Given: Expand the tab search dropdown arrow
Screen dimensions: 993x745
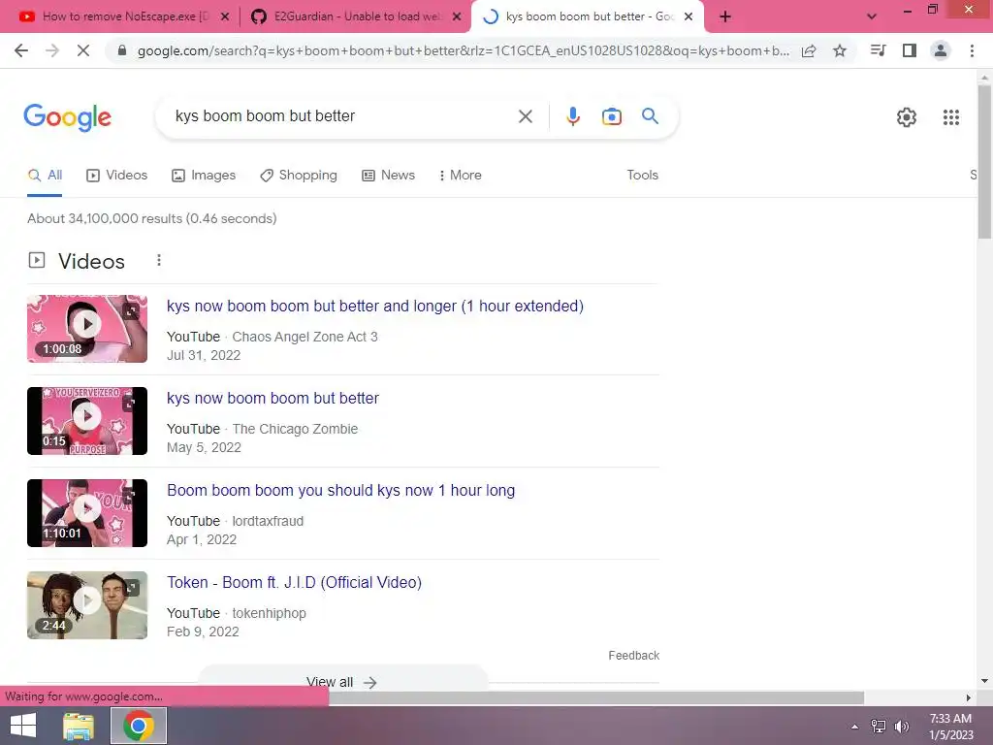Looking at the screenshot, I should (872, 16).
